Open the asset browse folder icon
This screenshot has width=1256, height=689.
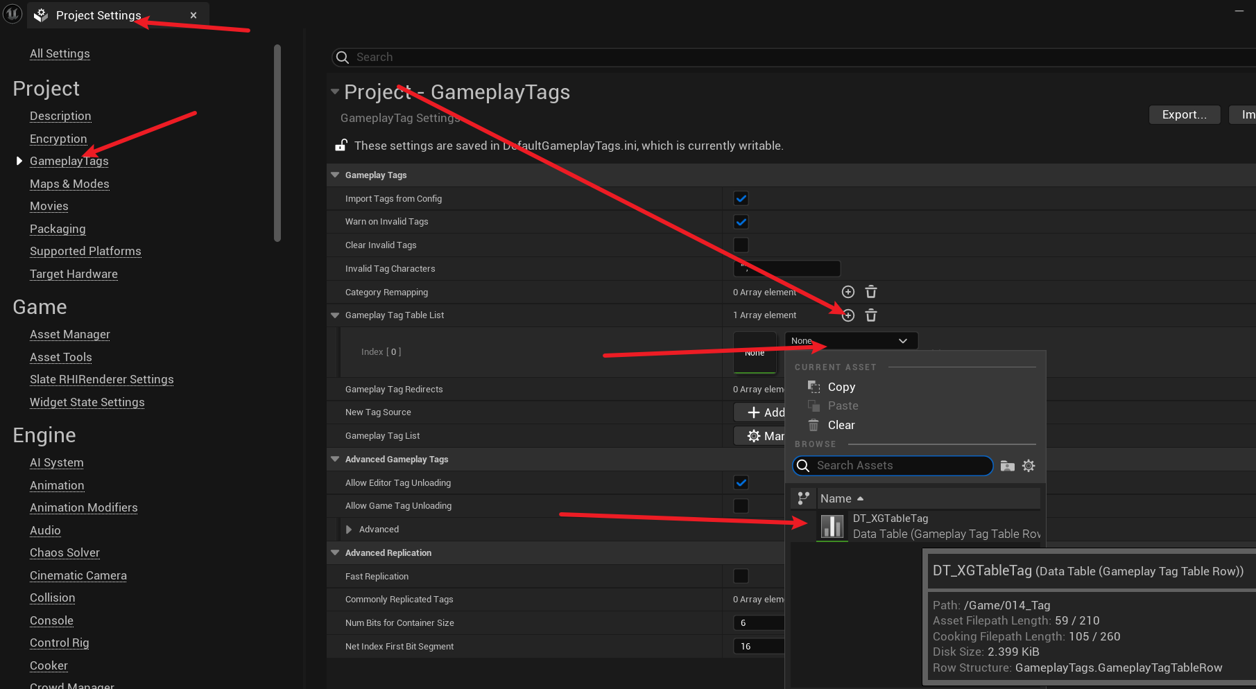click(1008, 466)
